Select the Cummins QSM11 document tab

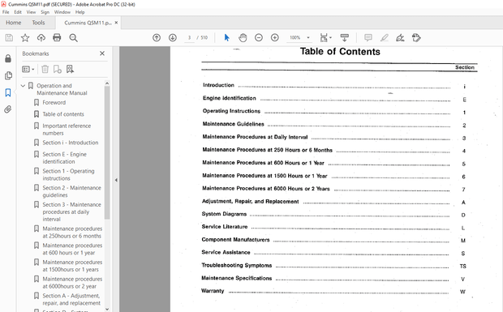(x=88, y=23)
